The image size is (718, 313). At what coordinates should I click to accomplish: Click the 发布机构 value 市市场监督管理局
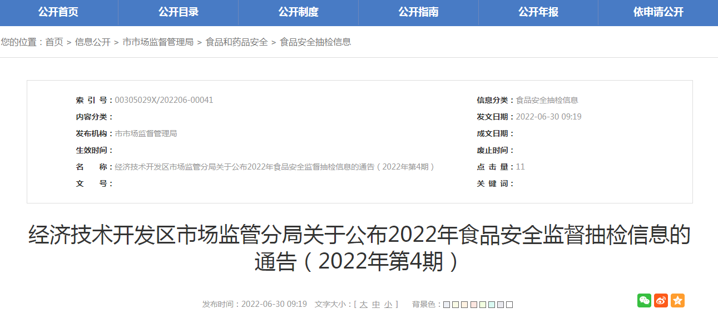point(146,133)
